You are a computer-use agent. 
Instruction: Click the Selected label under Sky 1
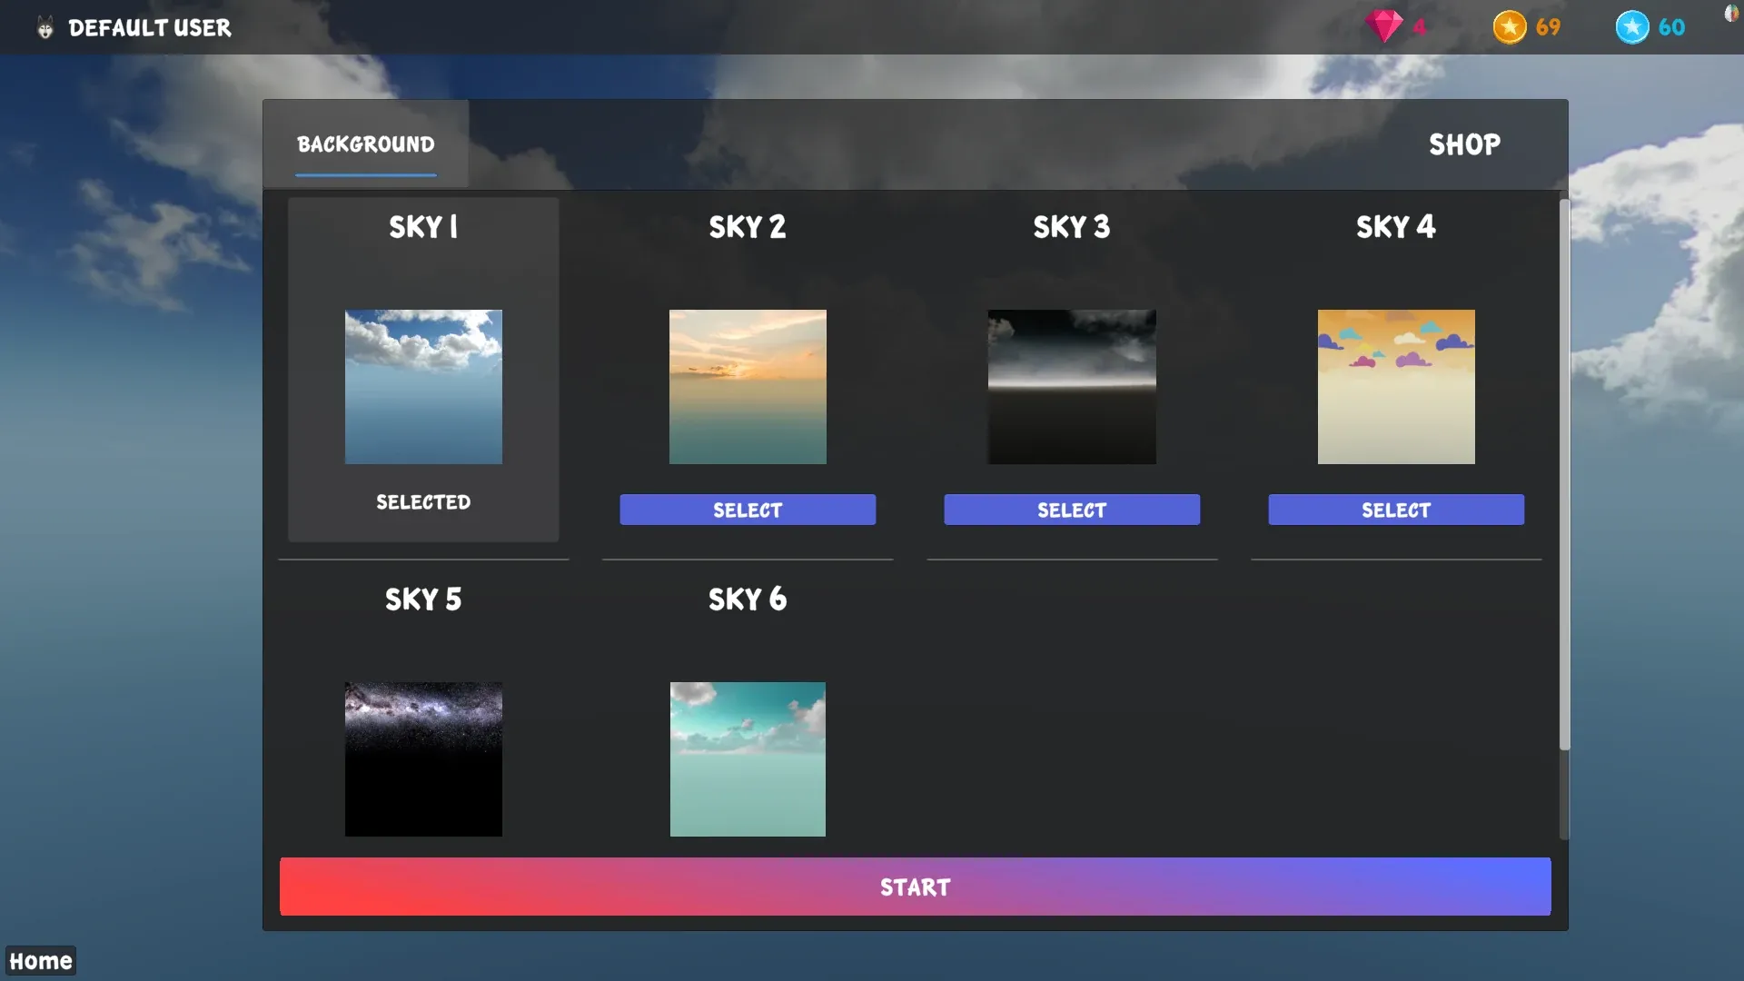coord(423,502)
